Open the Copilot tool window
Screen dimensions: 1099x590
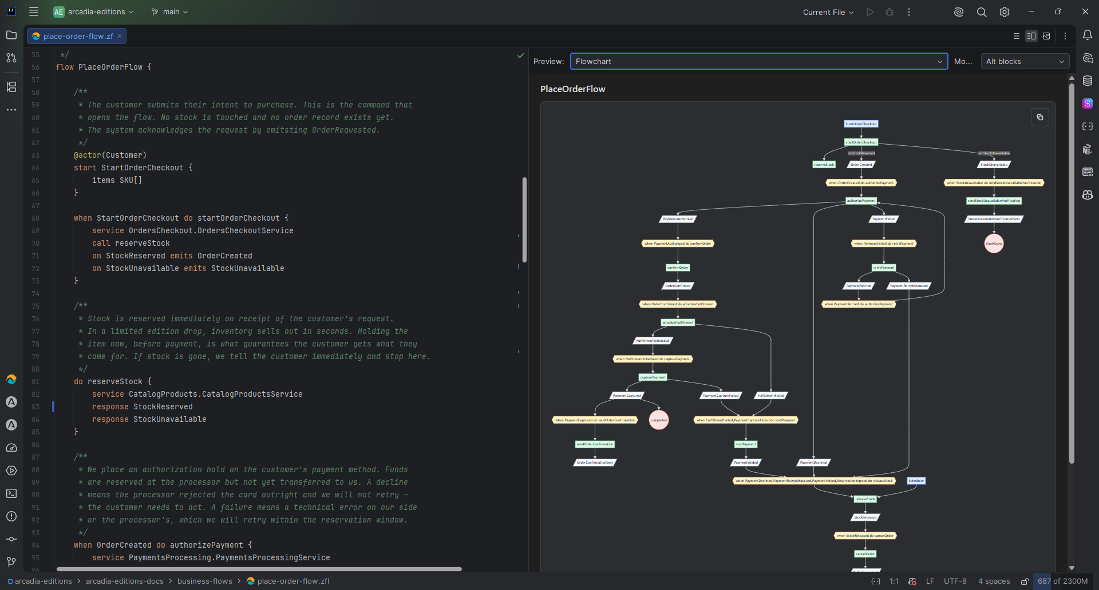[1088, 195]
